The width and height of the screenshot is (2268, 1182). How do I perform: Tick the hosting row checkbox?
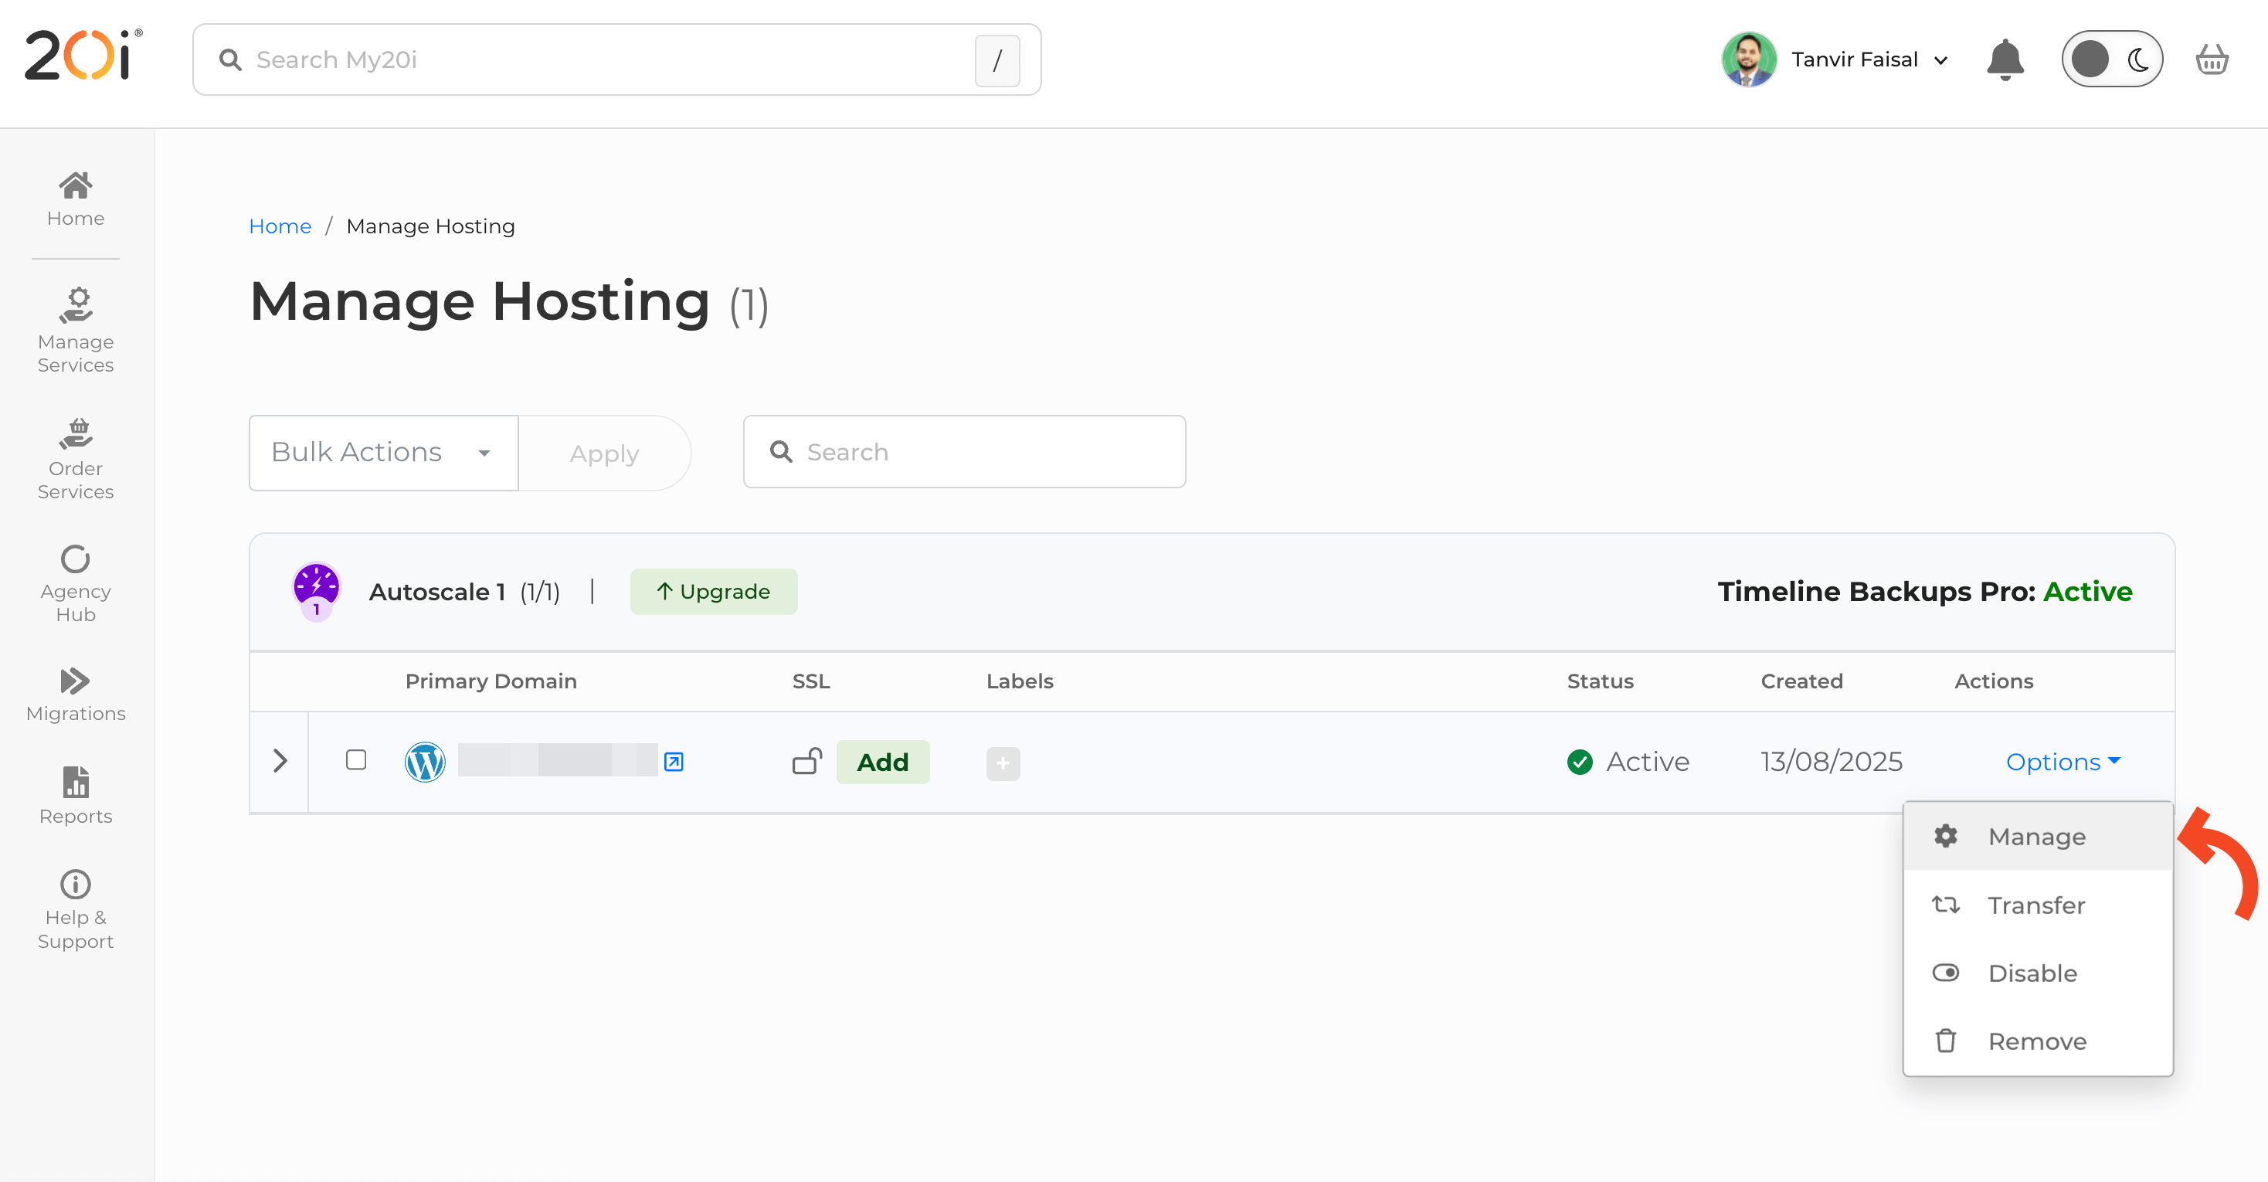tap(355, 759)
